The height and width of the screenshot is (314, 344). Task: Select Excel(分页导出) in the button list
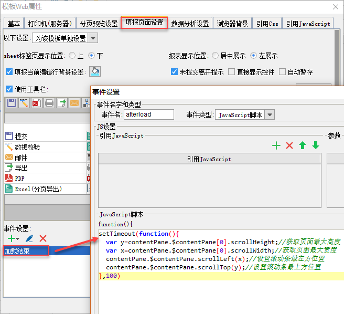click(x=45, y=189)
